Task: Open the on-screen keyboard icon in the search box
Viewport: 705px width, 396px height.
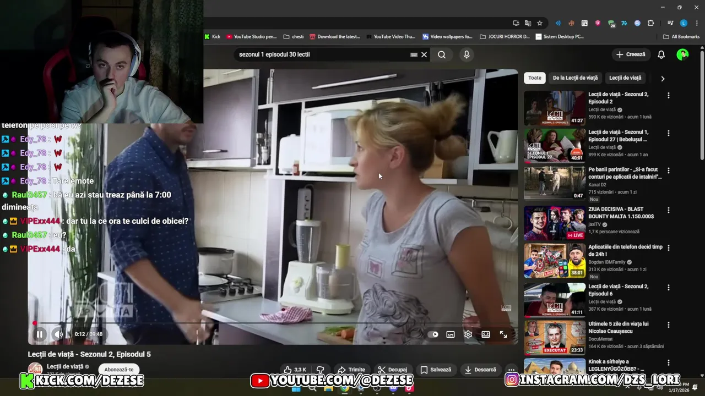Action: [x=414, y=54]
